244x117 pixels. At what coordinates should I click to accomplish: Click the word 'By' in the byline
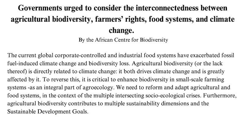[82, 40]
